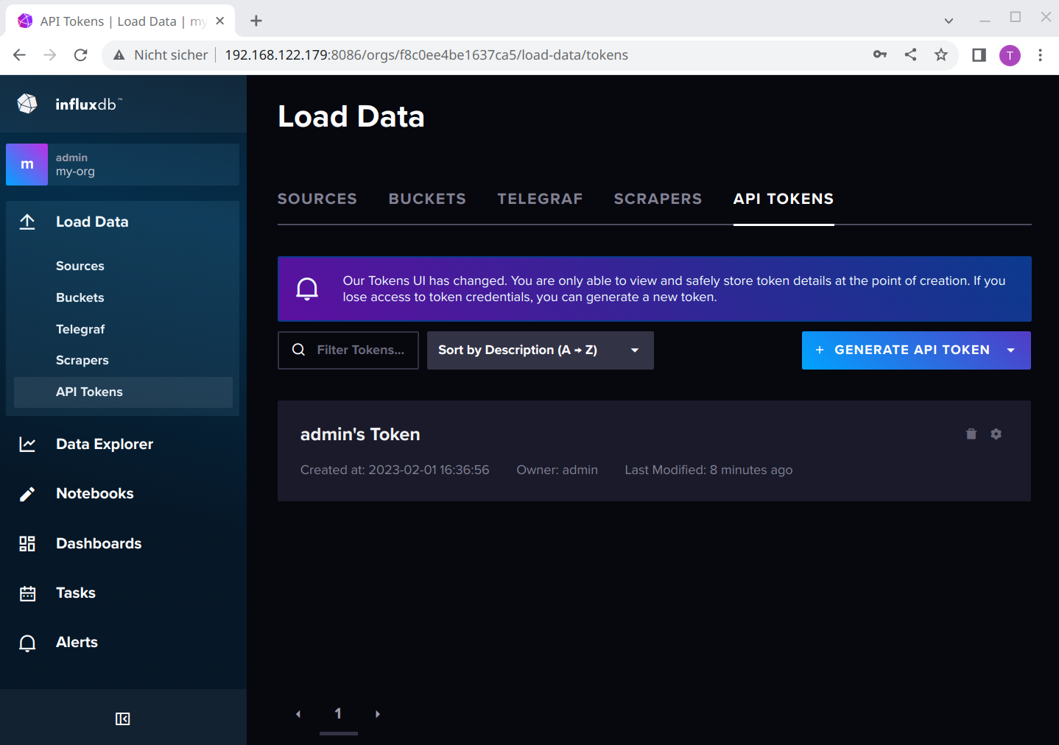Go to next page arrow
Screen dimensions: 1059x745
click(378, 714)
